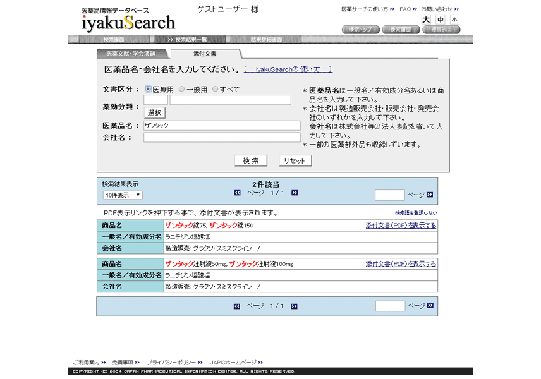Focus the short 薬効分類 code field
541x379 pixels.
(x=155, y=100)
